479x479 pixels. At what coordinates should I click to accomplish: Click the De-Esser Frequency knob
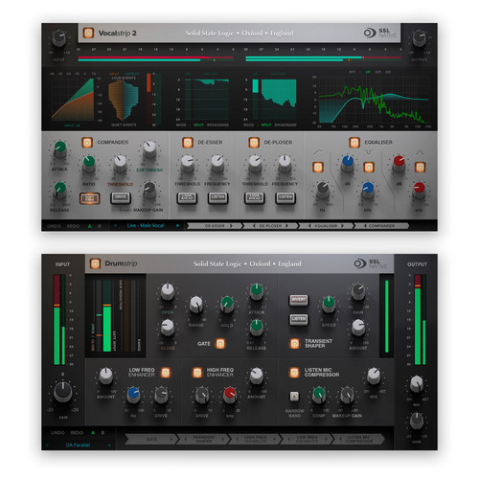click(x=217, y=163)
